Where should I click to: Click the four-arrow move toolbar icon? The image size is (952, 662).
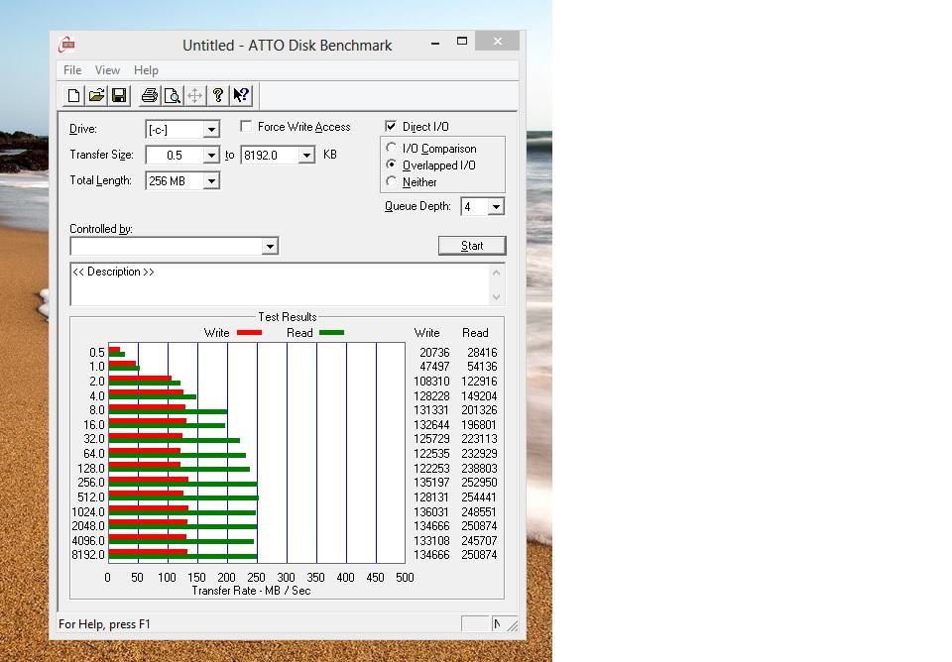pyautogui.click(x=195, y=95)
